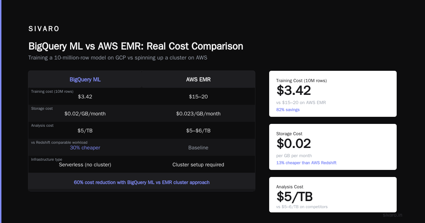Click the 'Training cost (10M rows)' row label
The width and height of the screenshot is (425, 223).
tap(52, 92)
